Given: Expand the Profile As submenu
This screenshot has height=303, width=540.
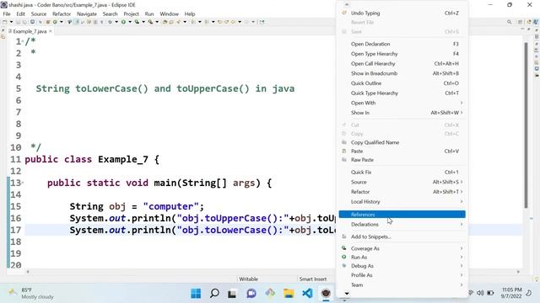Looking at the screenshot, I should point(402,275).
